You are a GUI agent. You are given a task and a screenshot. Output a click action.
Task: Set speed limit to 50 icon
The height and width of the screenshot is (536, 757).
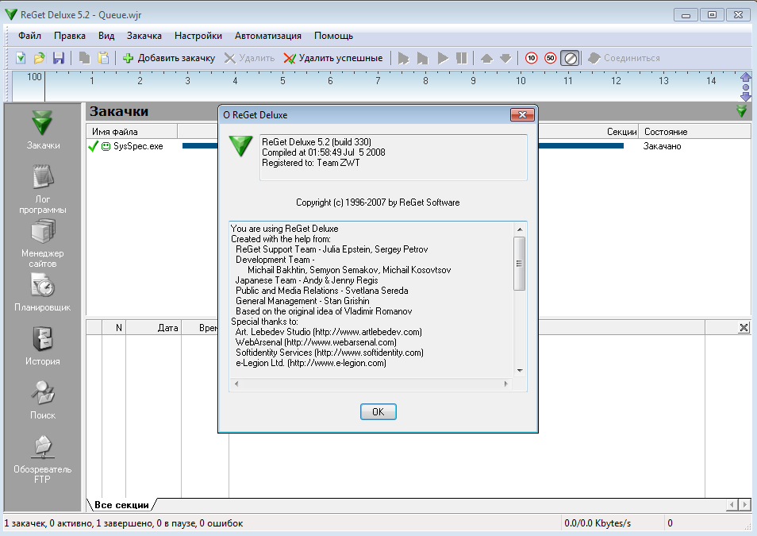[550, 58]
